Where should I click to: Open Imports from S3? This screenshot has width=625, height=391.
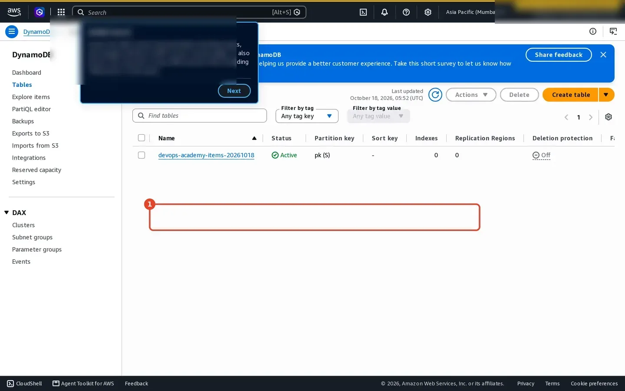coord(35,146)
